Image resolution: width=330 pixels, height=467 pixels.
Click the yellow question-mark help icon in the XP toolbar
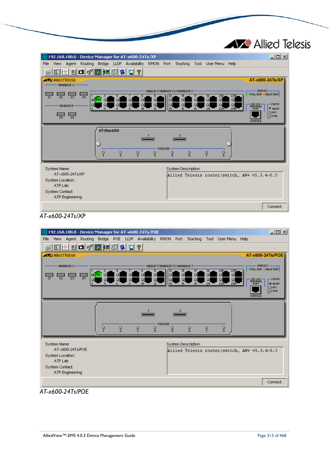[x=139, y=72]
